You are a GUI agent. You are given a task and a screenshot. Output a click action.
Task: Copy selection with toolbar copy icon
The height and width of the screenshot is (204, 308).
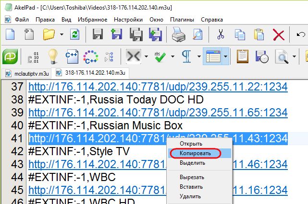point(240,34)
